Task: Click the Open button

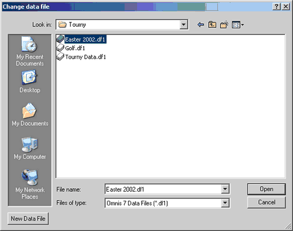Action: (x=266, y=189)
